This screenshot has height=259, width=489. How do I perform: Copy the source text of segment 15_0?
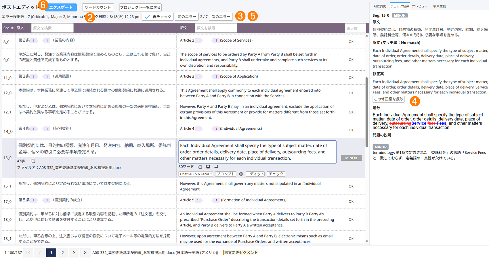pos(33,161)
